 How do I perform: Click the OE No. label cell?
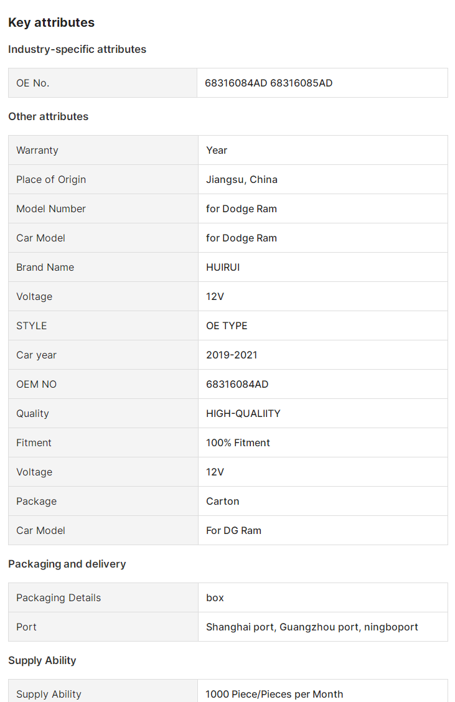[33, 83]
